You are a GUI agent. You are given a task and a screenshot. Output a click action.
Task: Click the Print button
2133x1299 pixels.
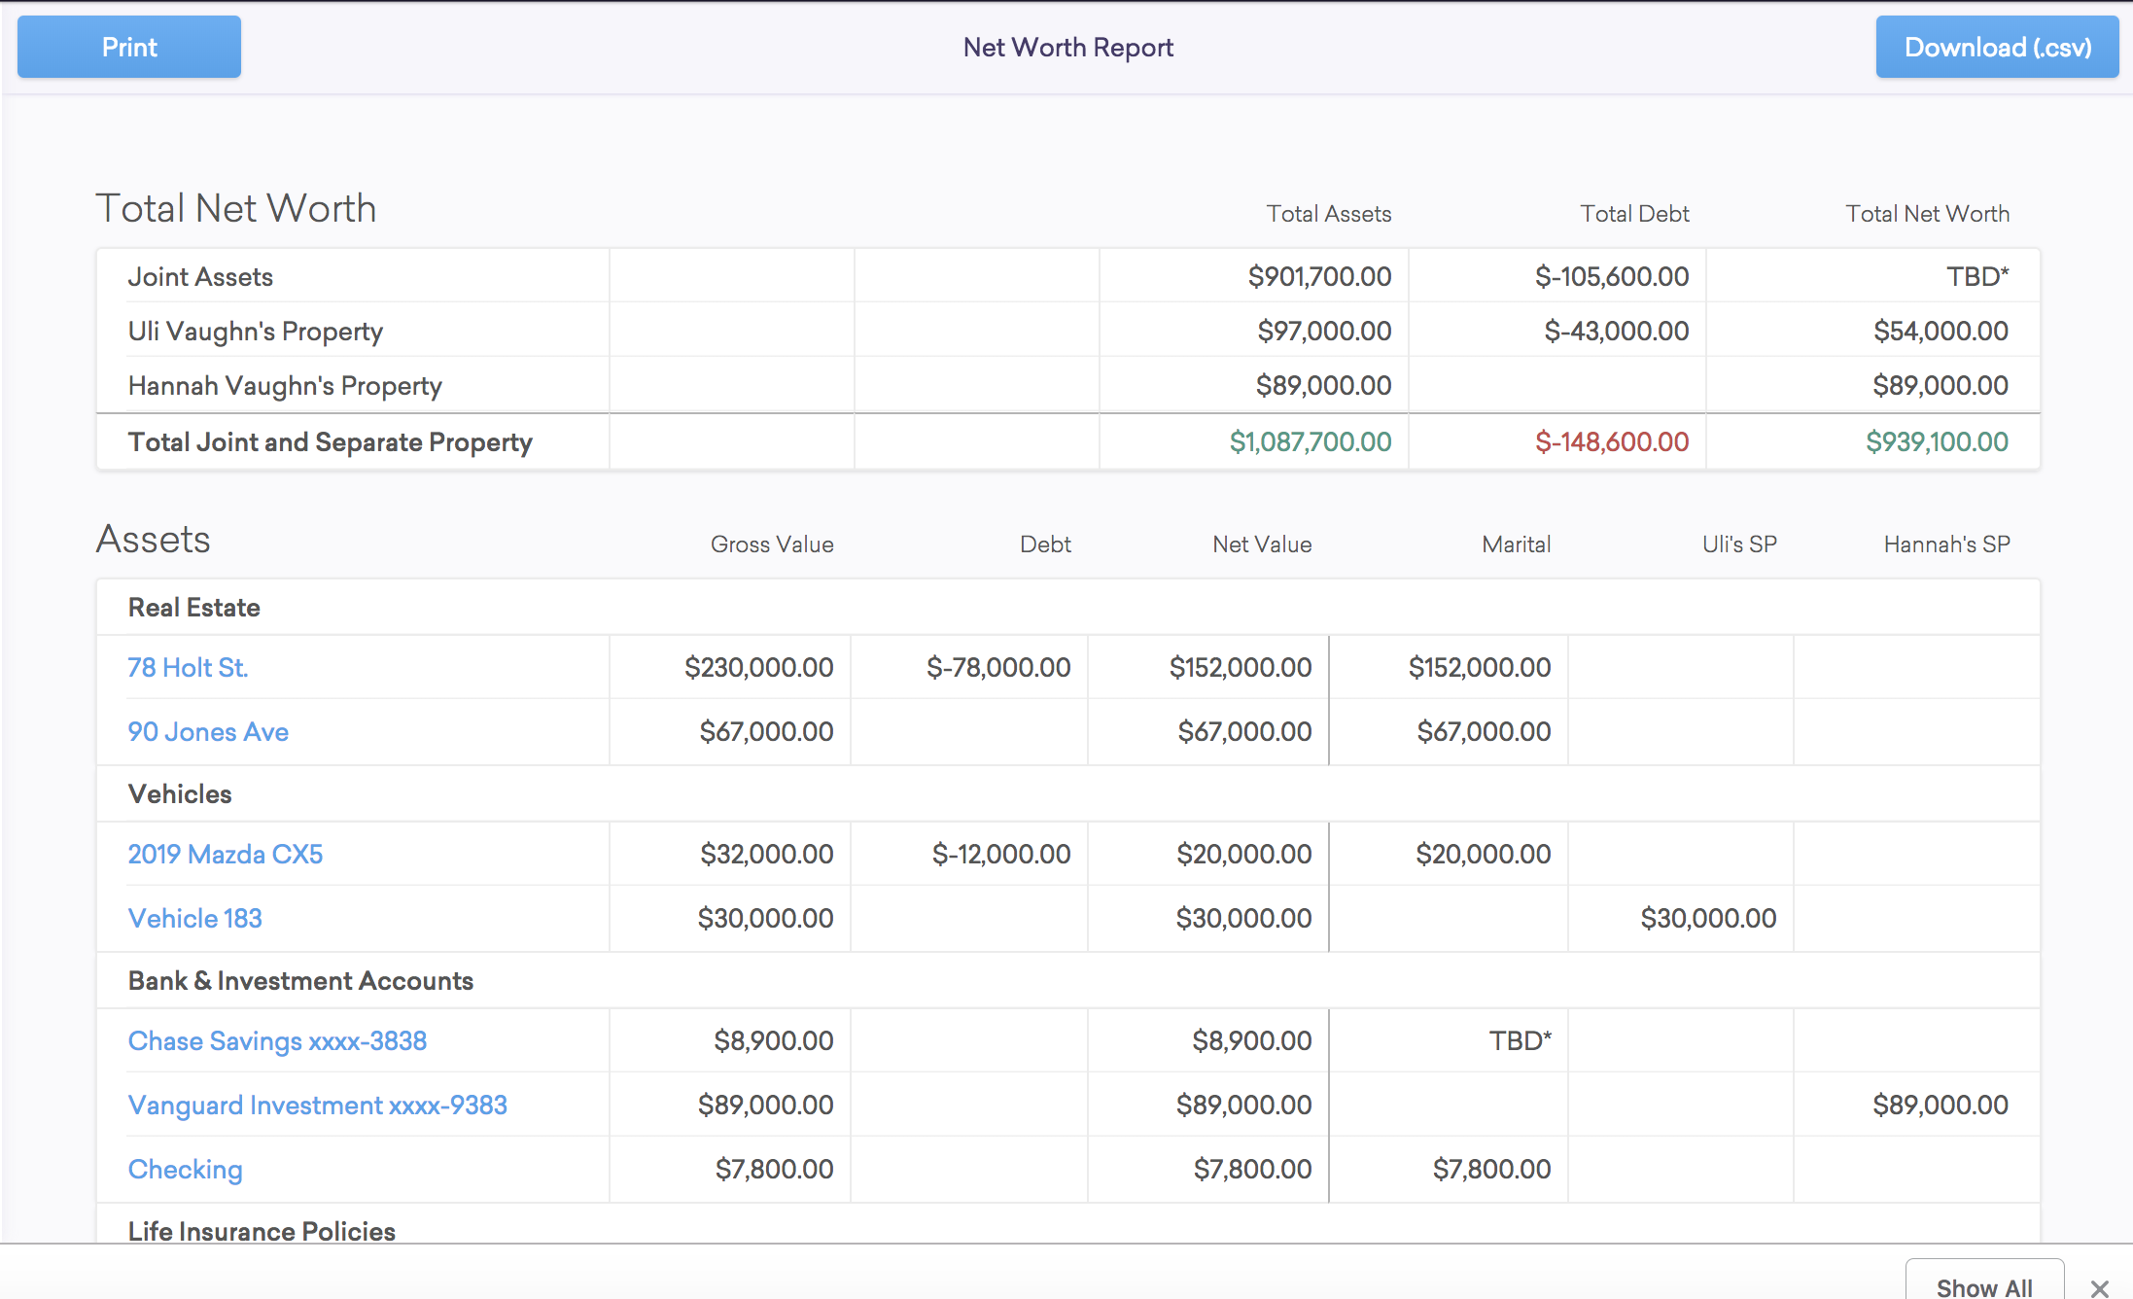pyautogui.click(x=129, y=47)
